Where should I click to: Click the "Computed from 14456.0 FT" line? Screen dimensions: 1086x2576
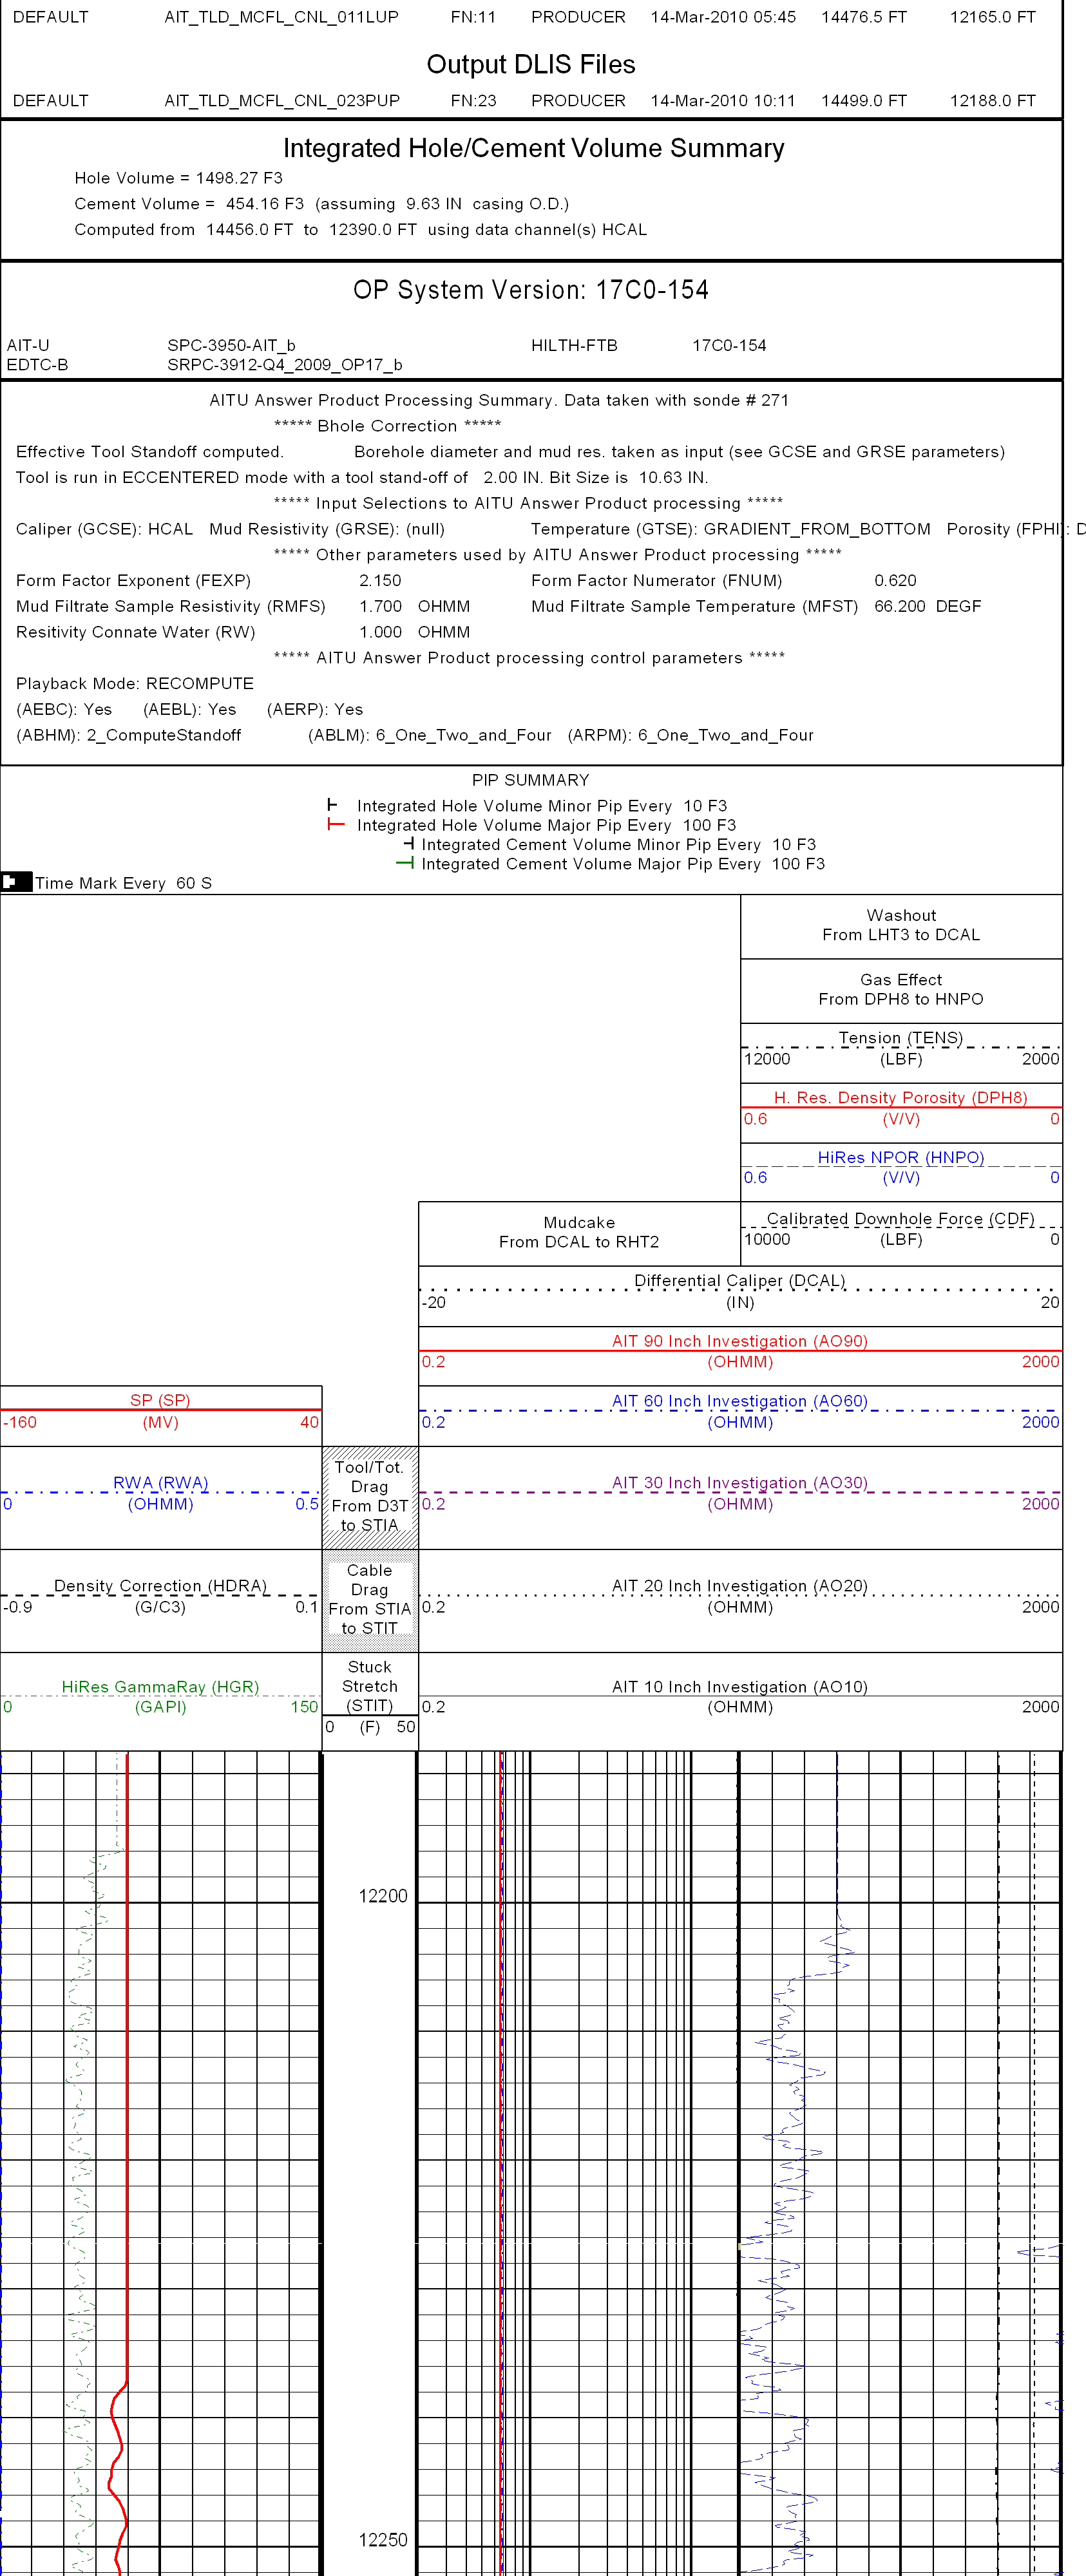click(x=360, y=229)
